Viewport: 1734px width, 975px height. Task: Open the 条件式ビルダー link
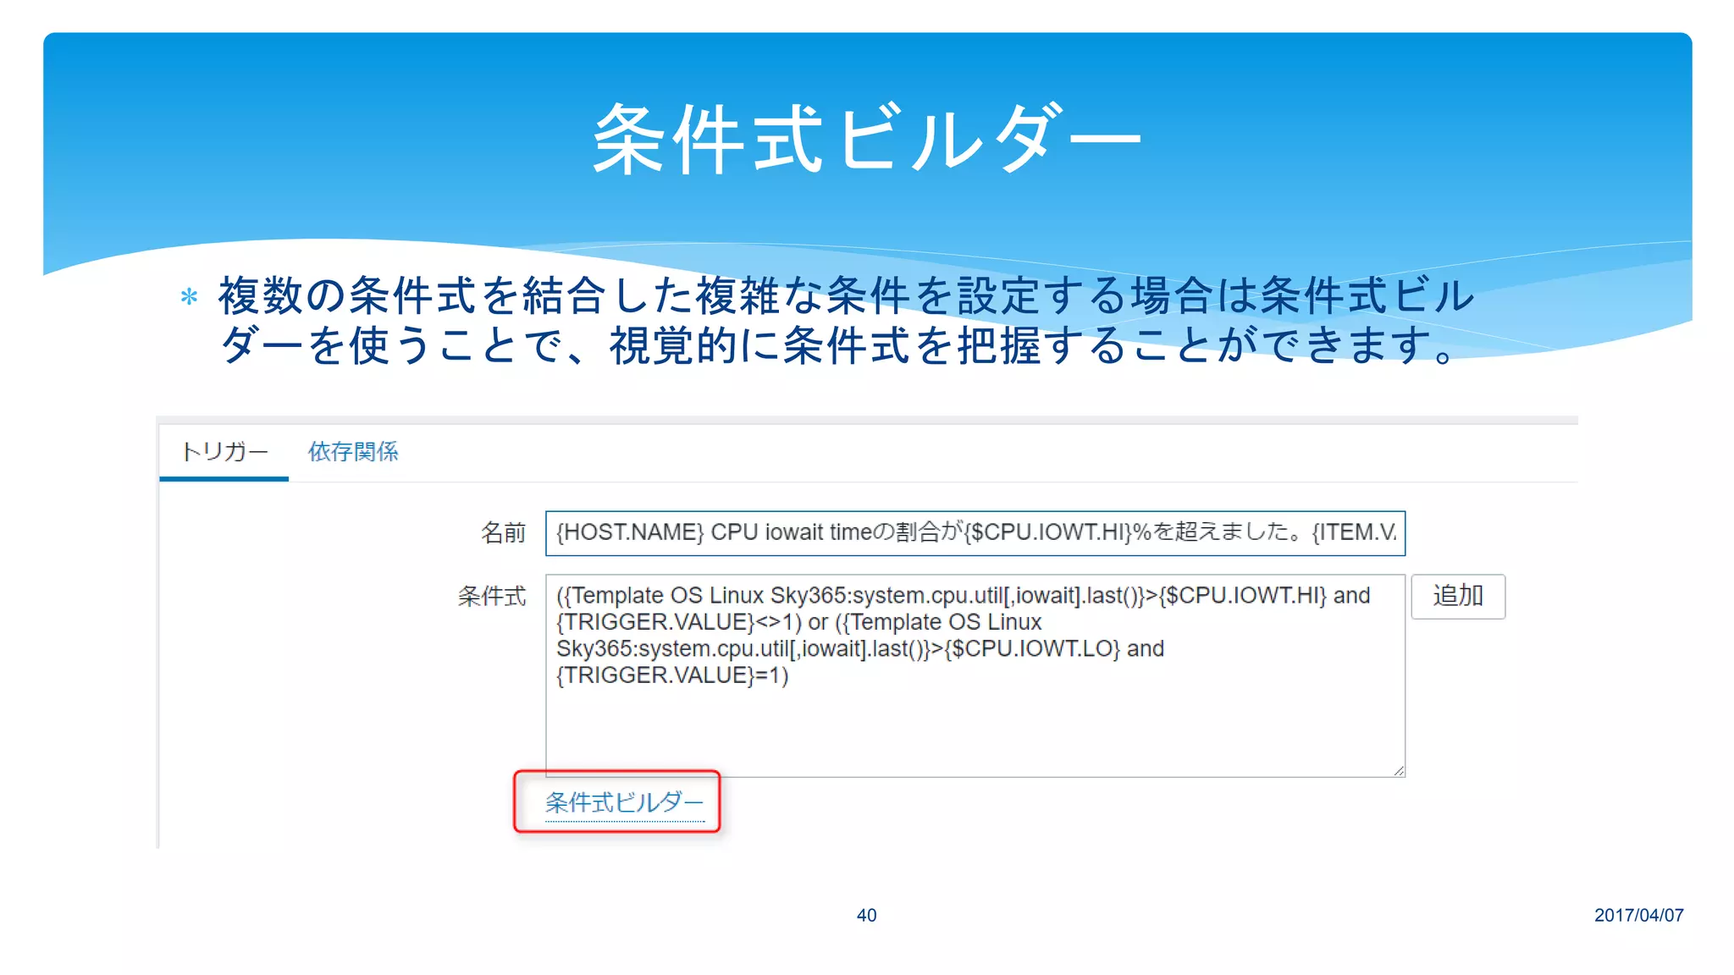point(624,802)
